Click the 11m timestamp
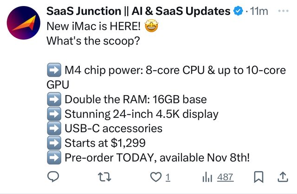 coord(257,11)
